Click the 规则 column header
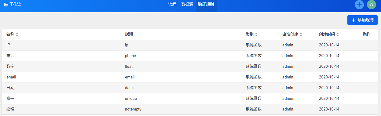Screen dimensions: 381x116 (129, 34)
